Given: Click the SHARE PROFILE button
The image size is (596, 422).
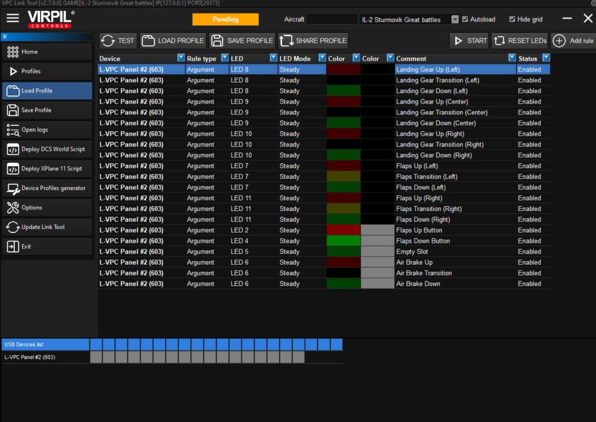Looking at the screenshot, I should click(x=313, y=41).
